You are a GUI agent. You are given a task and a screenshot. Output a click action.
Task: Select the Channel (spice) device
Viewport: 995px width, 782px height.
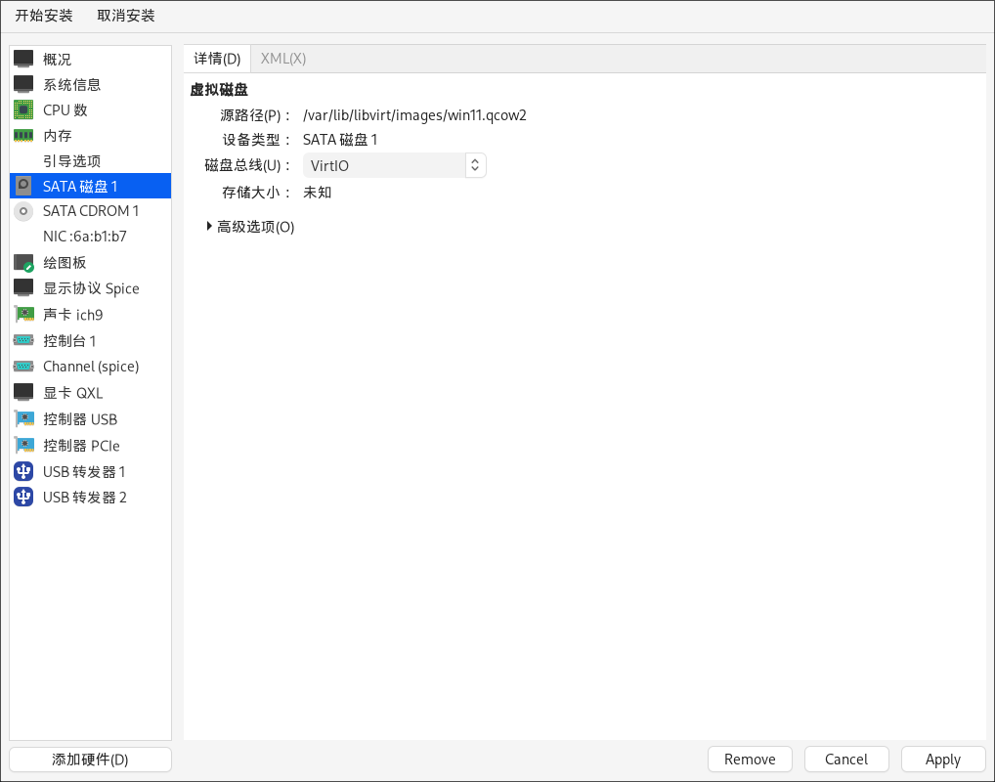click(90, 366)
